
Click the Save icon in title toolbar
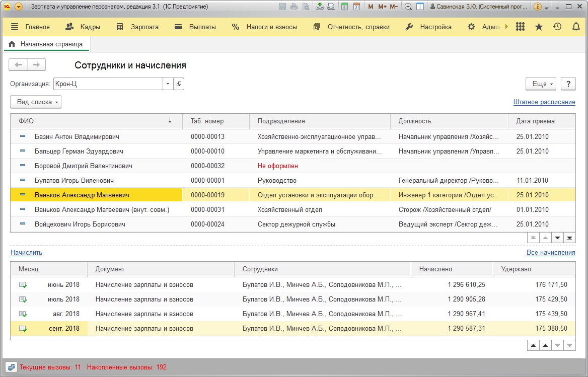click(282, 7)
